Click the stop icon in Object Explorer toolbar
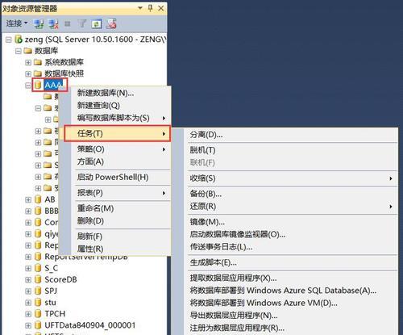This screenshot has width=403, height=335. coord(68,24)
